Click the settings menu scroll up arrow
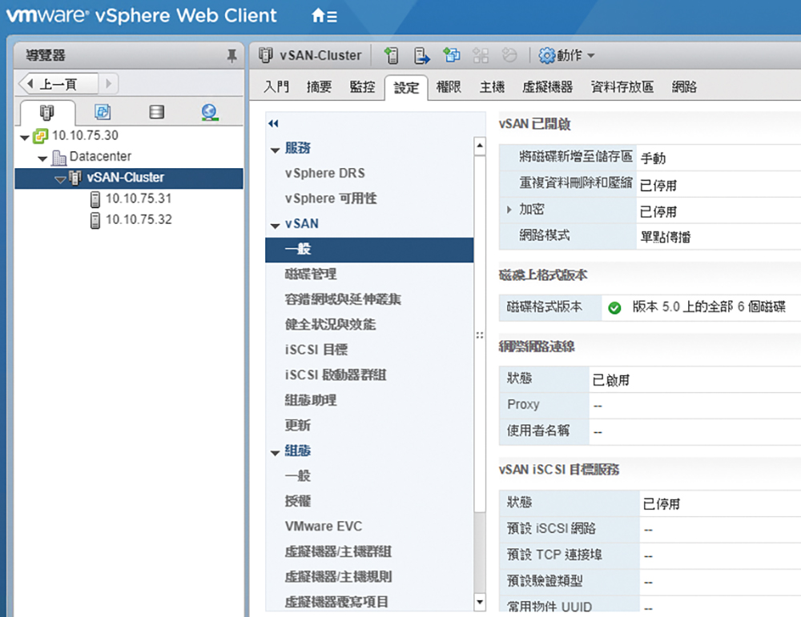 coord(480,146)
